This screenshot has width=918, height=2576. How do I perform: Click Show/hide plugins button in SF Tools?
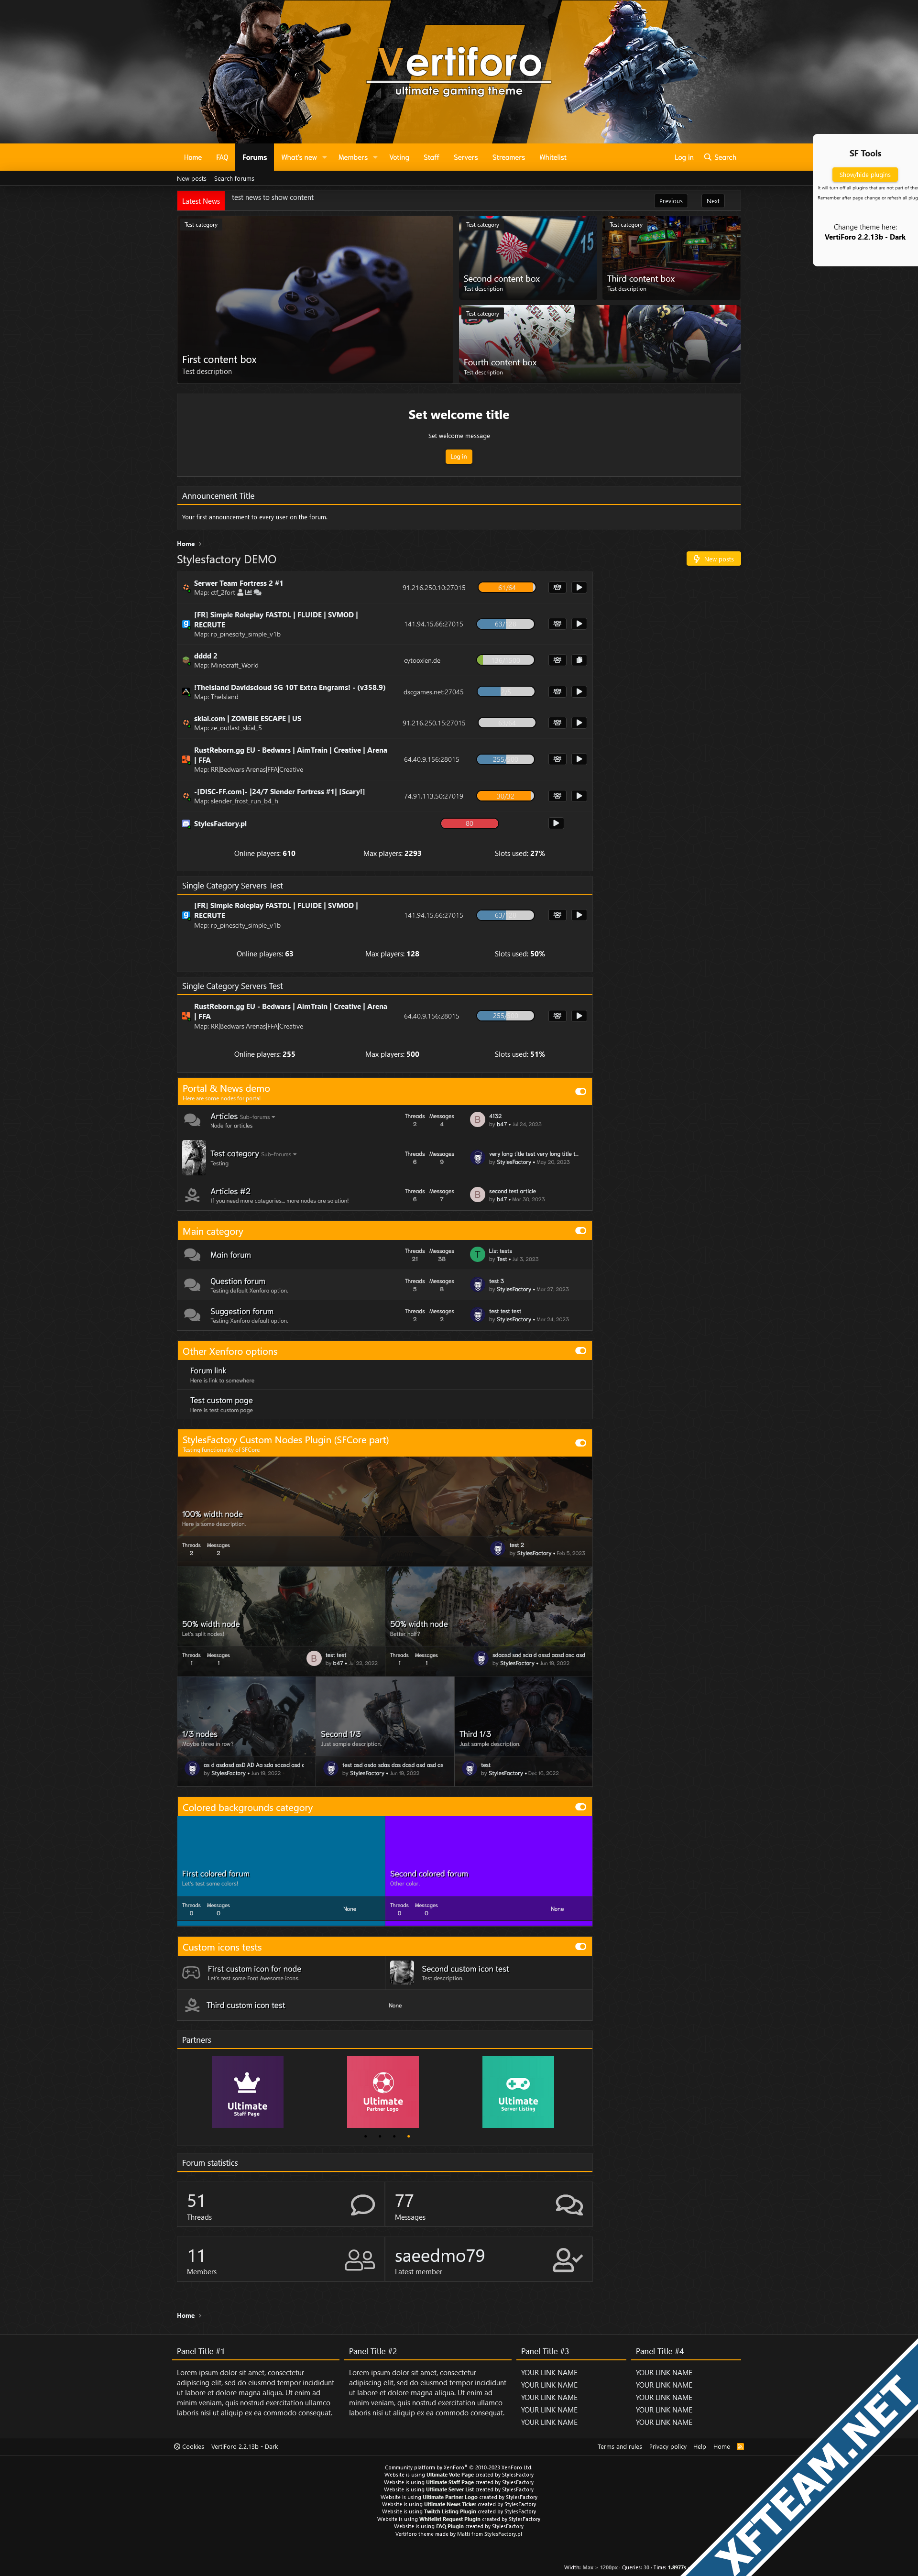[x=865, y=174]
